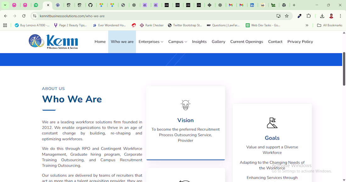The image size is (346, 182).
Task: Click the Vision lightbulb icon
Action: (x=185, y=105)
